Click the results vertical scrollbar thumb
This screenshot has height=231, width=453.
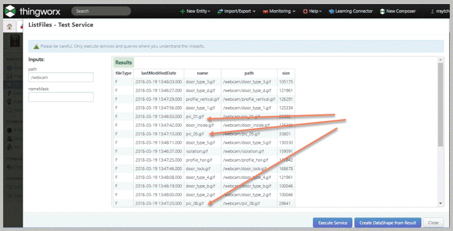pos(441,104)
